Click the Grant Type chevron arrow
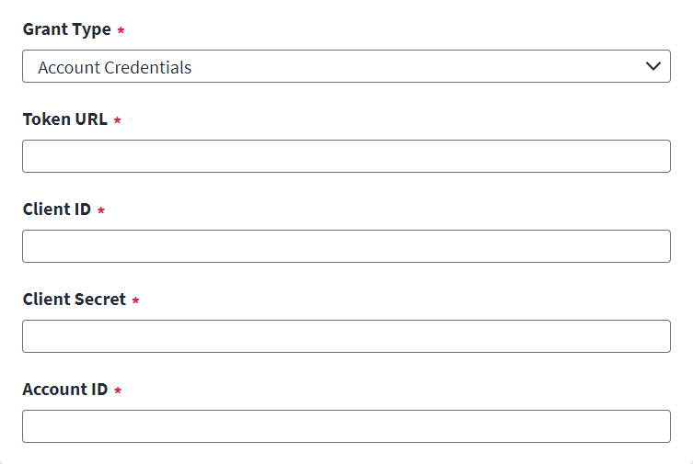The width and height of the screenshot is (693, 464). click(653, 66)
